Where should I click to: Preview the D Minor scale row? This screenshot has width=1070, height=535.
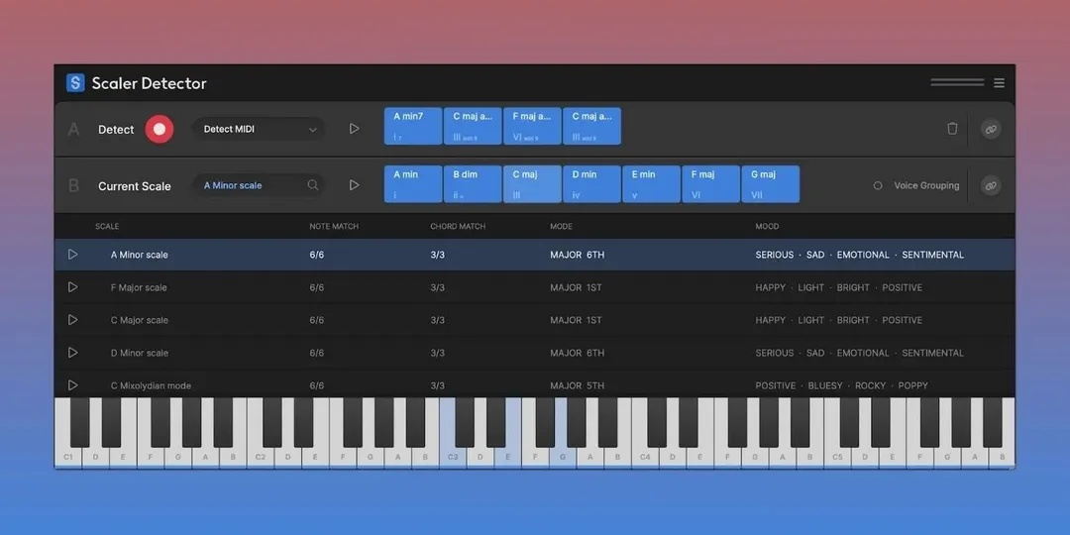[73, 353]
